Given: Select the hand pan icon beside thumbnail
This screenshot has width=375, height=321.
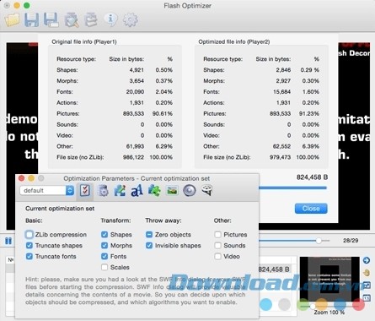Looking at the screenshot, I should pos(367,273).
